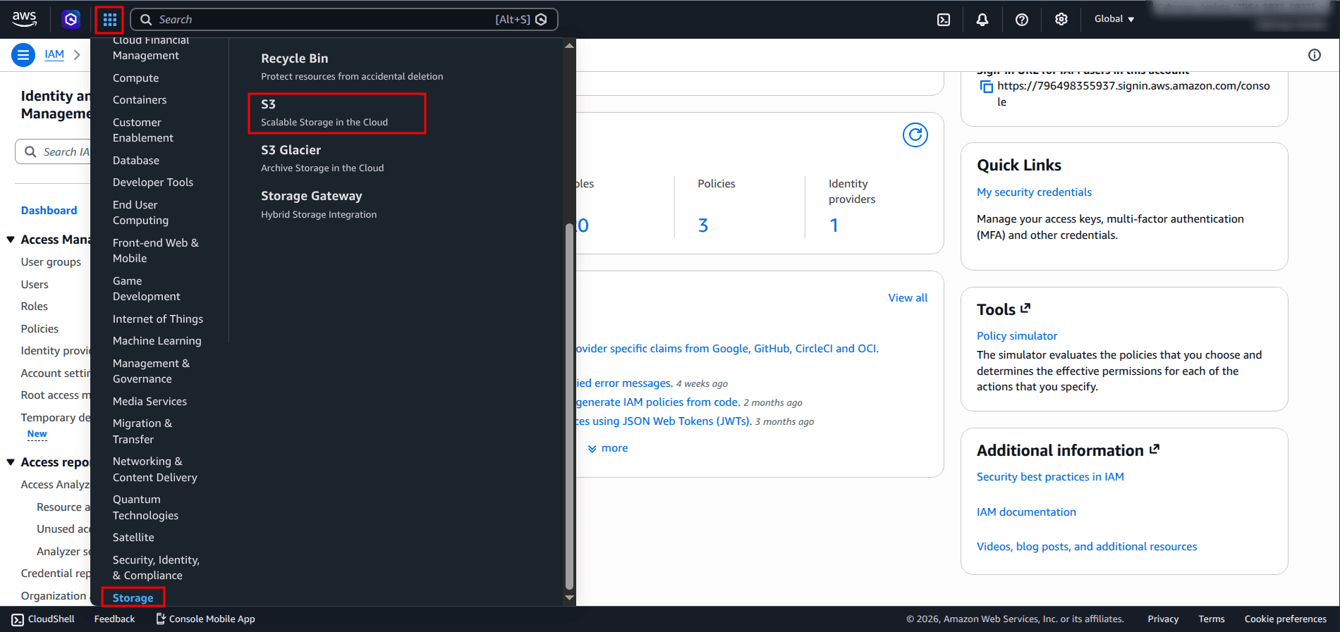Open Policy simulator link
This screenshot has height=632, width=1340.
pyautogui.click(x=1017, y=336)
